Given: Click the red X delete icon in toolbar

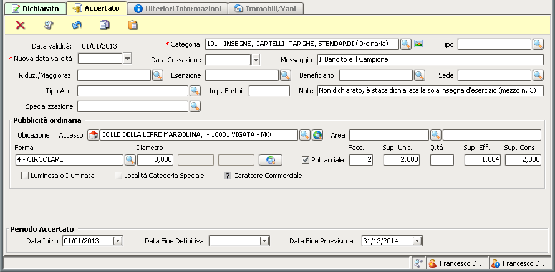Looking at the screenshot, I should click(21, 26).
